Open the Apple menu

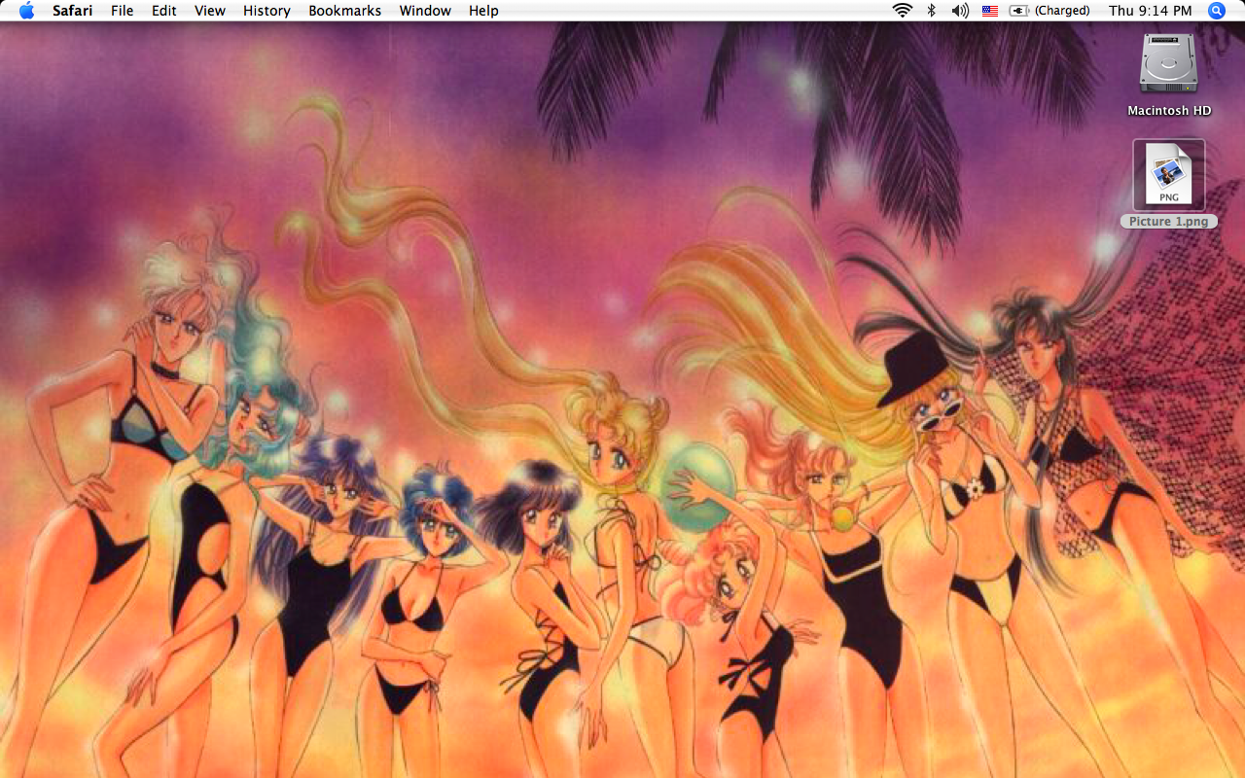26,11
